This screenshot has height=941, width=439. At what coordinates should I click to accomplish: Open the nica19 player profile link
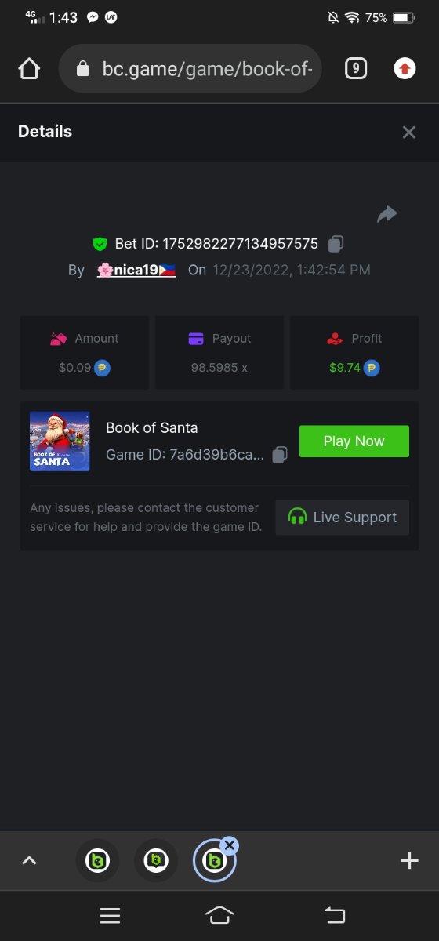click(x=136, y=270)
